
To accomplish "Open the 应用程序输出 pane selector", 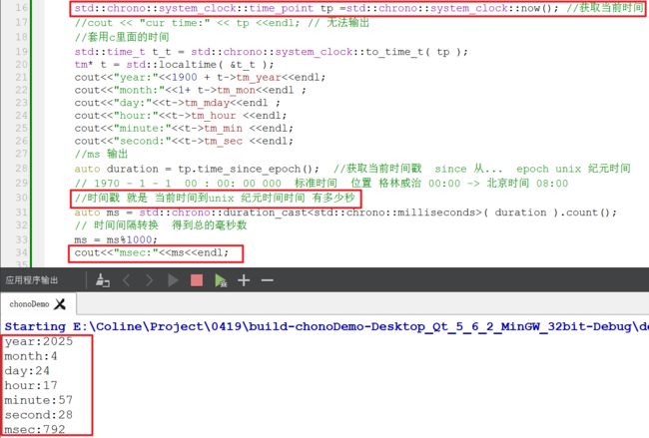I will tap(32, 280).
